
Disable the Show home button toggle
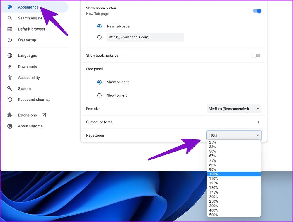click(x=257, y=11)
